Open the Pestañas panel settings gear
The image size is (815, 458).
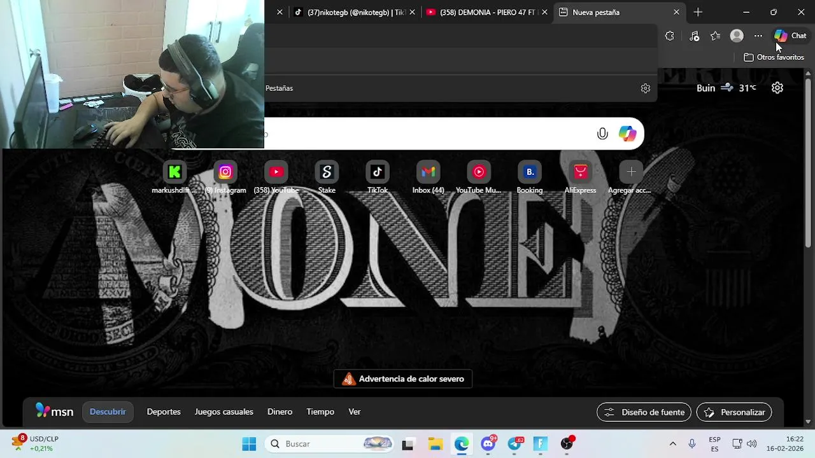coord(645,88)
